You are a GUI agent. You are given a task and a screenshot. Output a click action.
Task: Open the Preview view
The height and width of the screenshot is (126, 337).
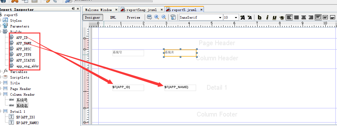(x=133, y=17)
